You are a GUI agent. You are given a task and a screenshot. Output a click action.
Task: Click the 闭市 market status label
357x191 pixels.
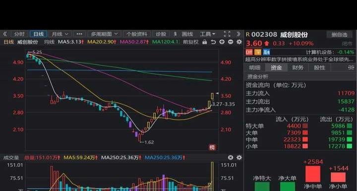(347, 44)
